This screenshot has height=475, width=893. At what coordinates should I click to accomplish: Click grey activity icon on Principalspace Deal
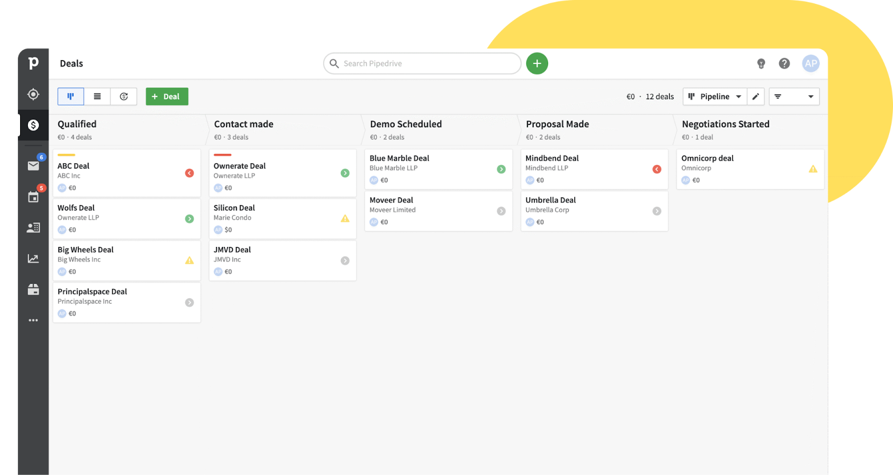click(189, 302)
